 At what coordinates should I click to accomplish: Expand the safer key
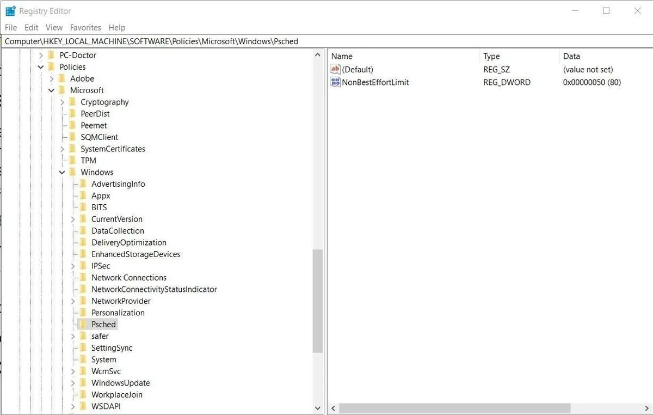(x=73, y=337)
